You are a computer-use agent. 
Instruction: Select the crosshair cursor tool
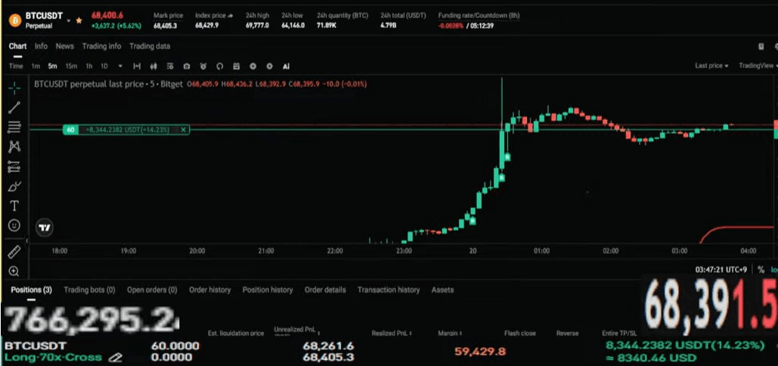point(14,88)
